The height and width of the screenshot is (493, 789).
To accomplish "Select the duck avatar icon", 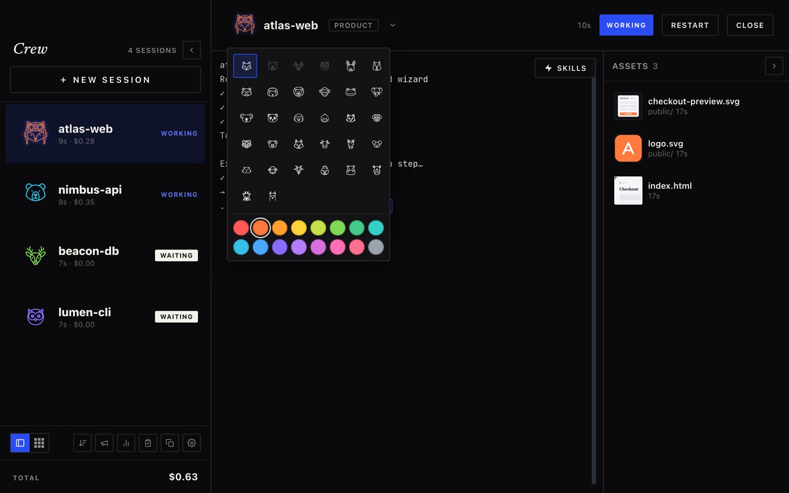I will tap(324, 118).
